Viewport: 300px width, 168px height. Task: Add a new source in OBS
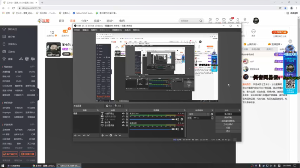pyautogui.click(x=102, y=135)
